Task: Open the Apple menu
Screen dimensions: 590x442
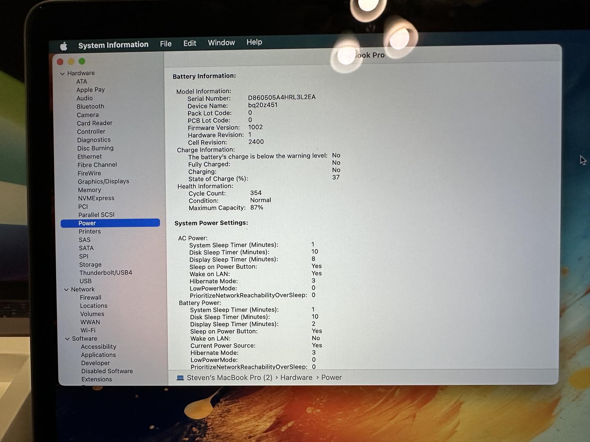Action: tap(64, 46)
